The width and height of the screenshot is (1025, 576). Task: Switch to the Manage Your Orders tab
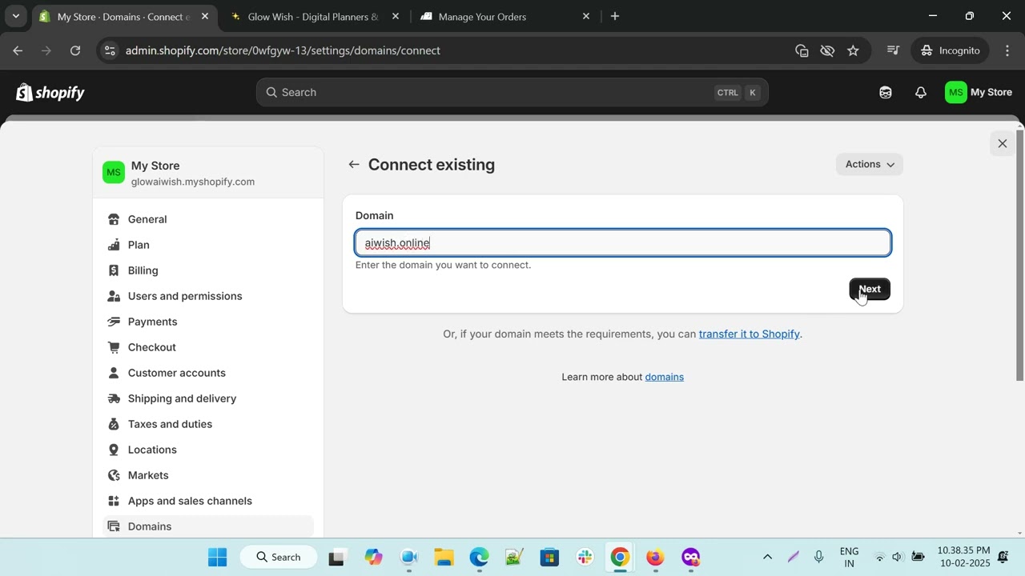pyautogui.click(x=504, y=17)
